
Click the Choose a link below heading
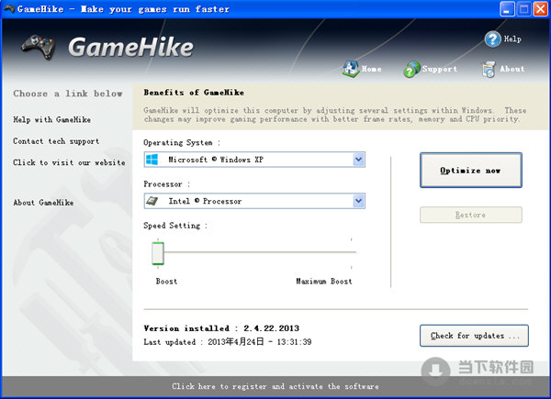tap(68, 94)
